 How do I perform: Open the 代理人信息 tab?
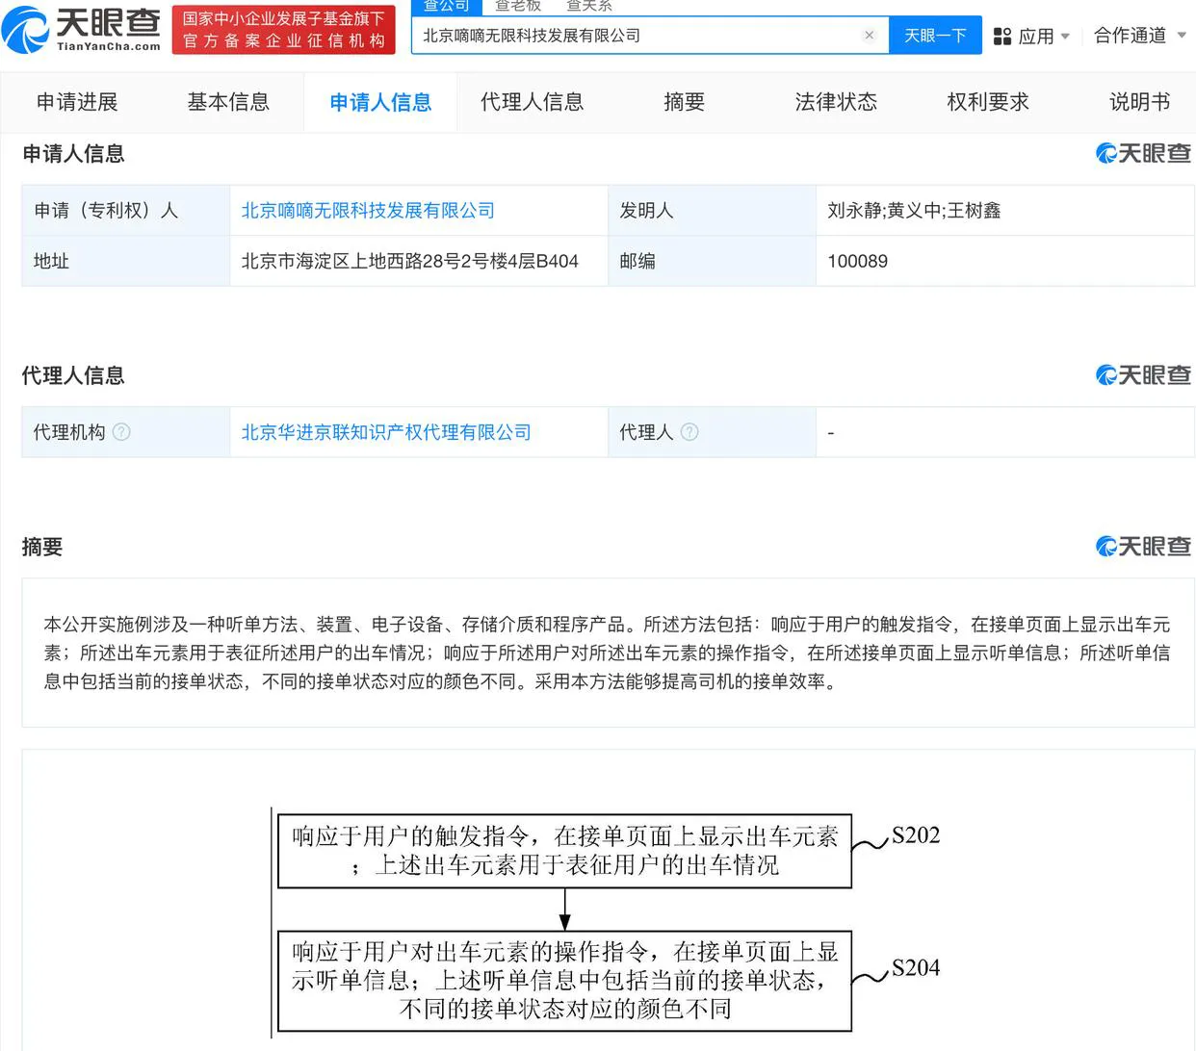533,102
